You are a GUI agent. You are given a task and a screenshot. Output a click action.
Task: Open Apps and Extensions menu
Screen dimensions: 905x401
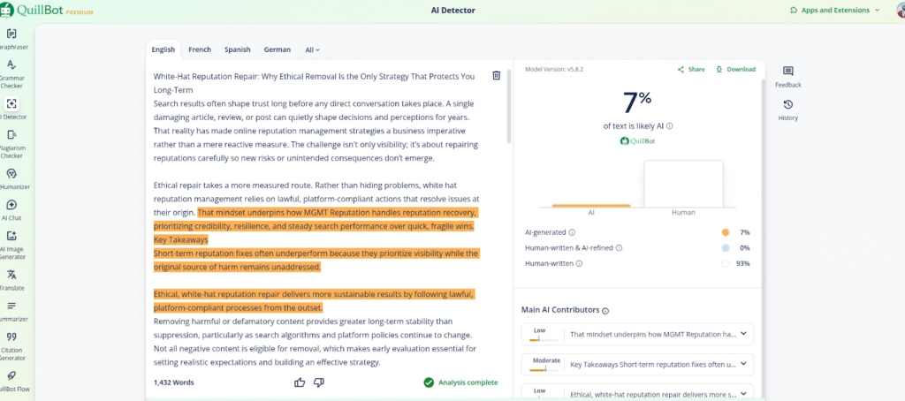tap(834, 10)
